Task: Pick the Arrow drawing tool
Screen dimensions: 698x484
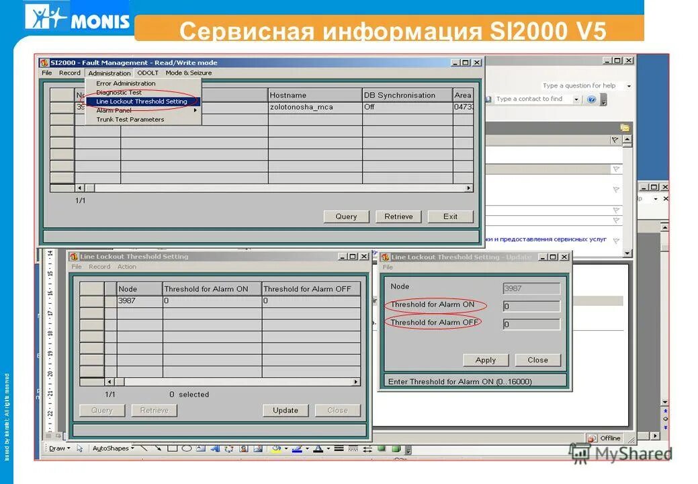Action: 158,448
